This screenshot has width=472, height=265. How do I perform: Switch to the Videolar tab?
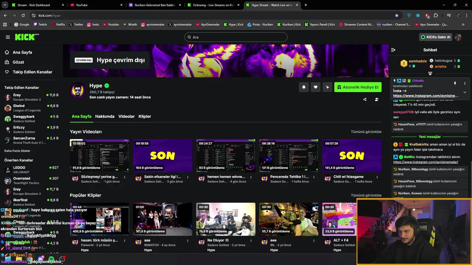(x=126, y=116)
